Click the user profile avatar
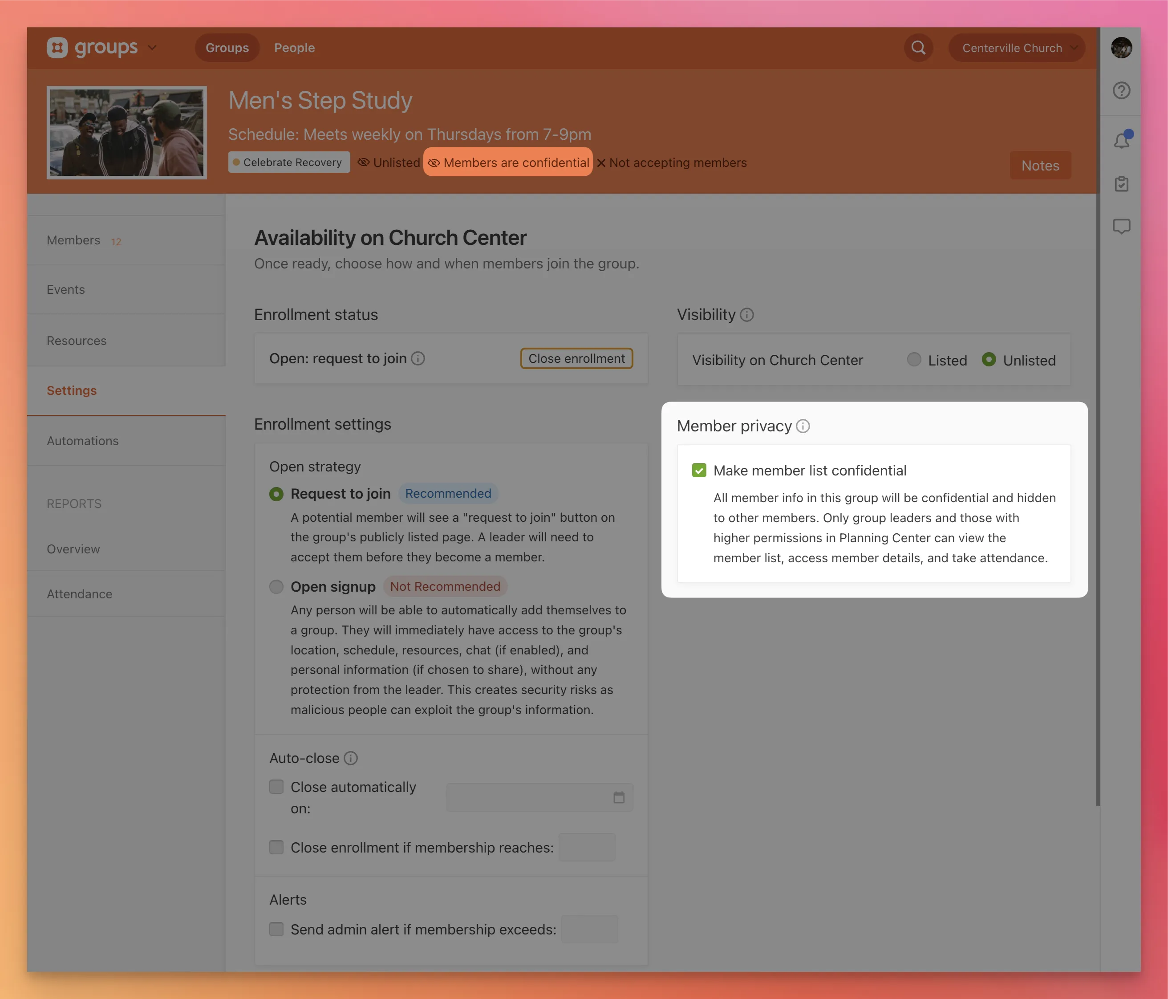1168x999 pixels. 1121,48
